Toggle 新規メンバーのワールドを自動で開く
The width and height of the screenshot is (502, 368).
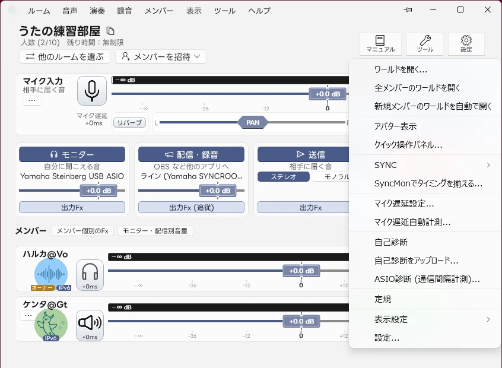click(424, 106)
